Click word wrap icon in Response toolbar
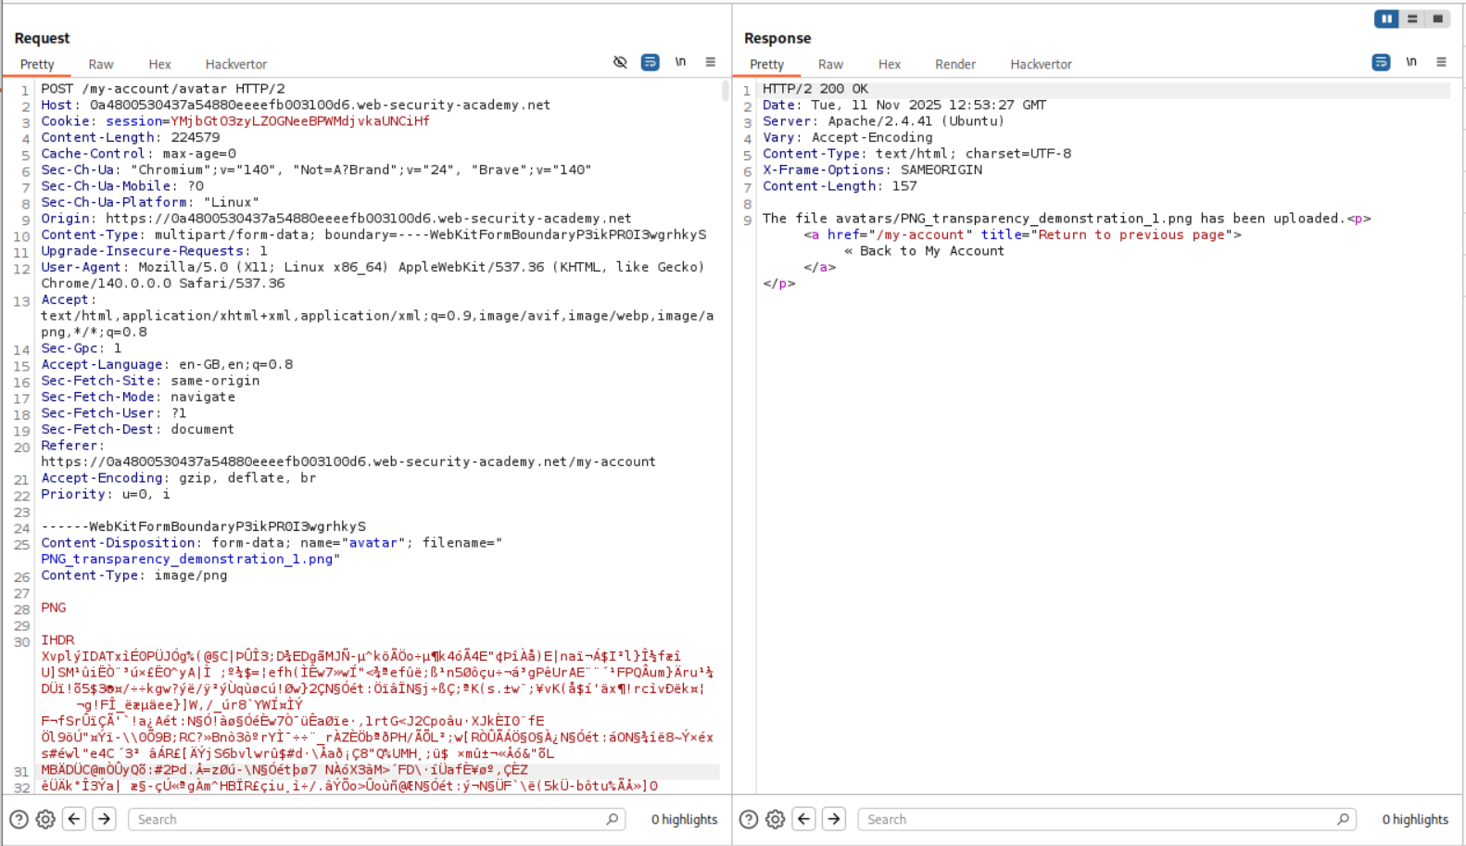This screenshot has height=846, width=1466. coord(1381,62)
